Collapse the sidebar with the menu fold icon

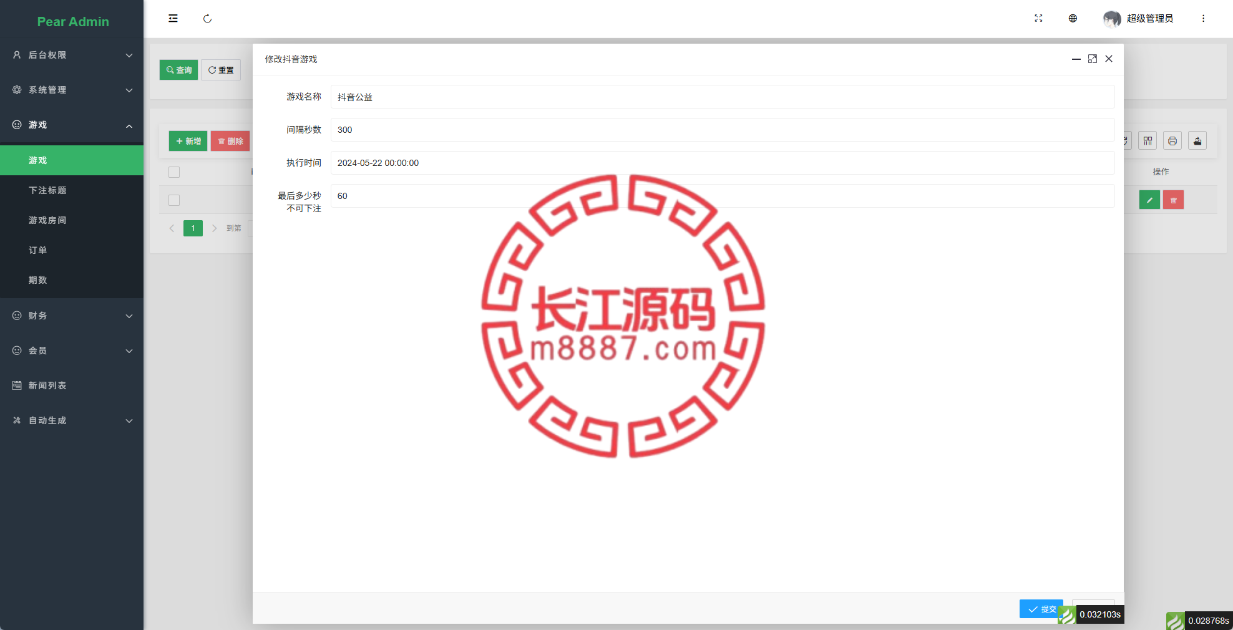coord(173,19)
